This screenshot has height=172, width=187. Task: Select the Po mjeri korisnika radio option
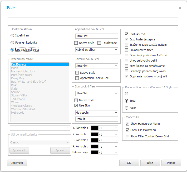coord(12,43)
